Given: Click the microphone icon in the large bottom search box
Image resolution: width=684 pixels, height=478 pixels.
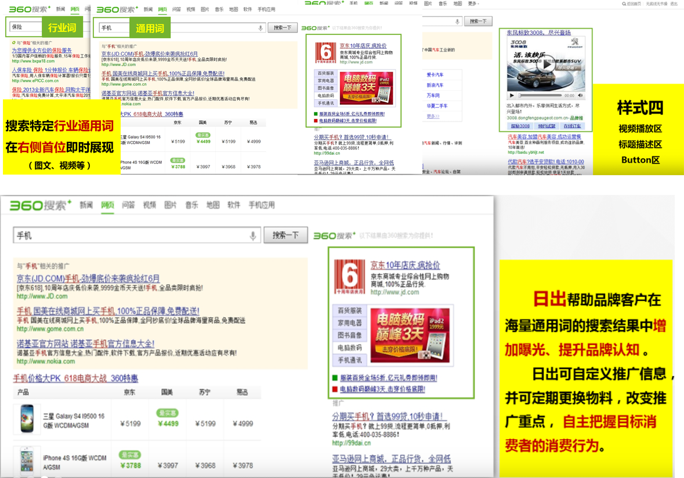Looking at the screenshot, I should point(252,236).
